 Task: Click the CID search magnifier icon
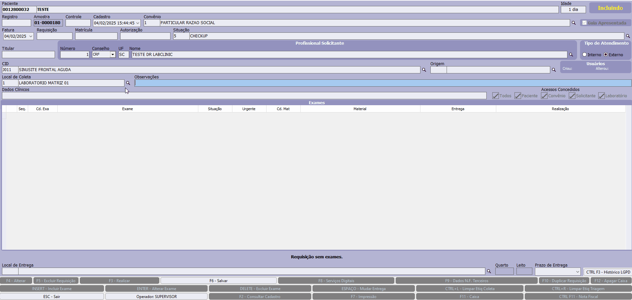[424, 70]
